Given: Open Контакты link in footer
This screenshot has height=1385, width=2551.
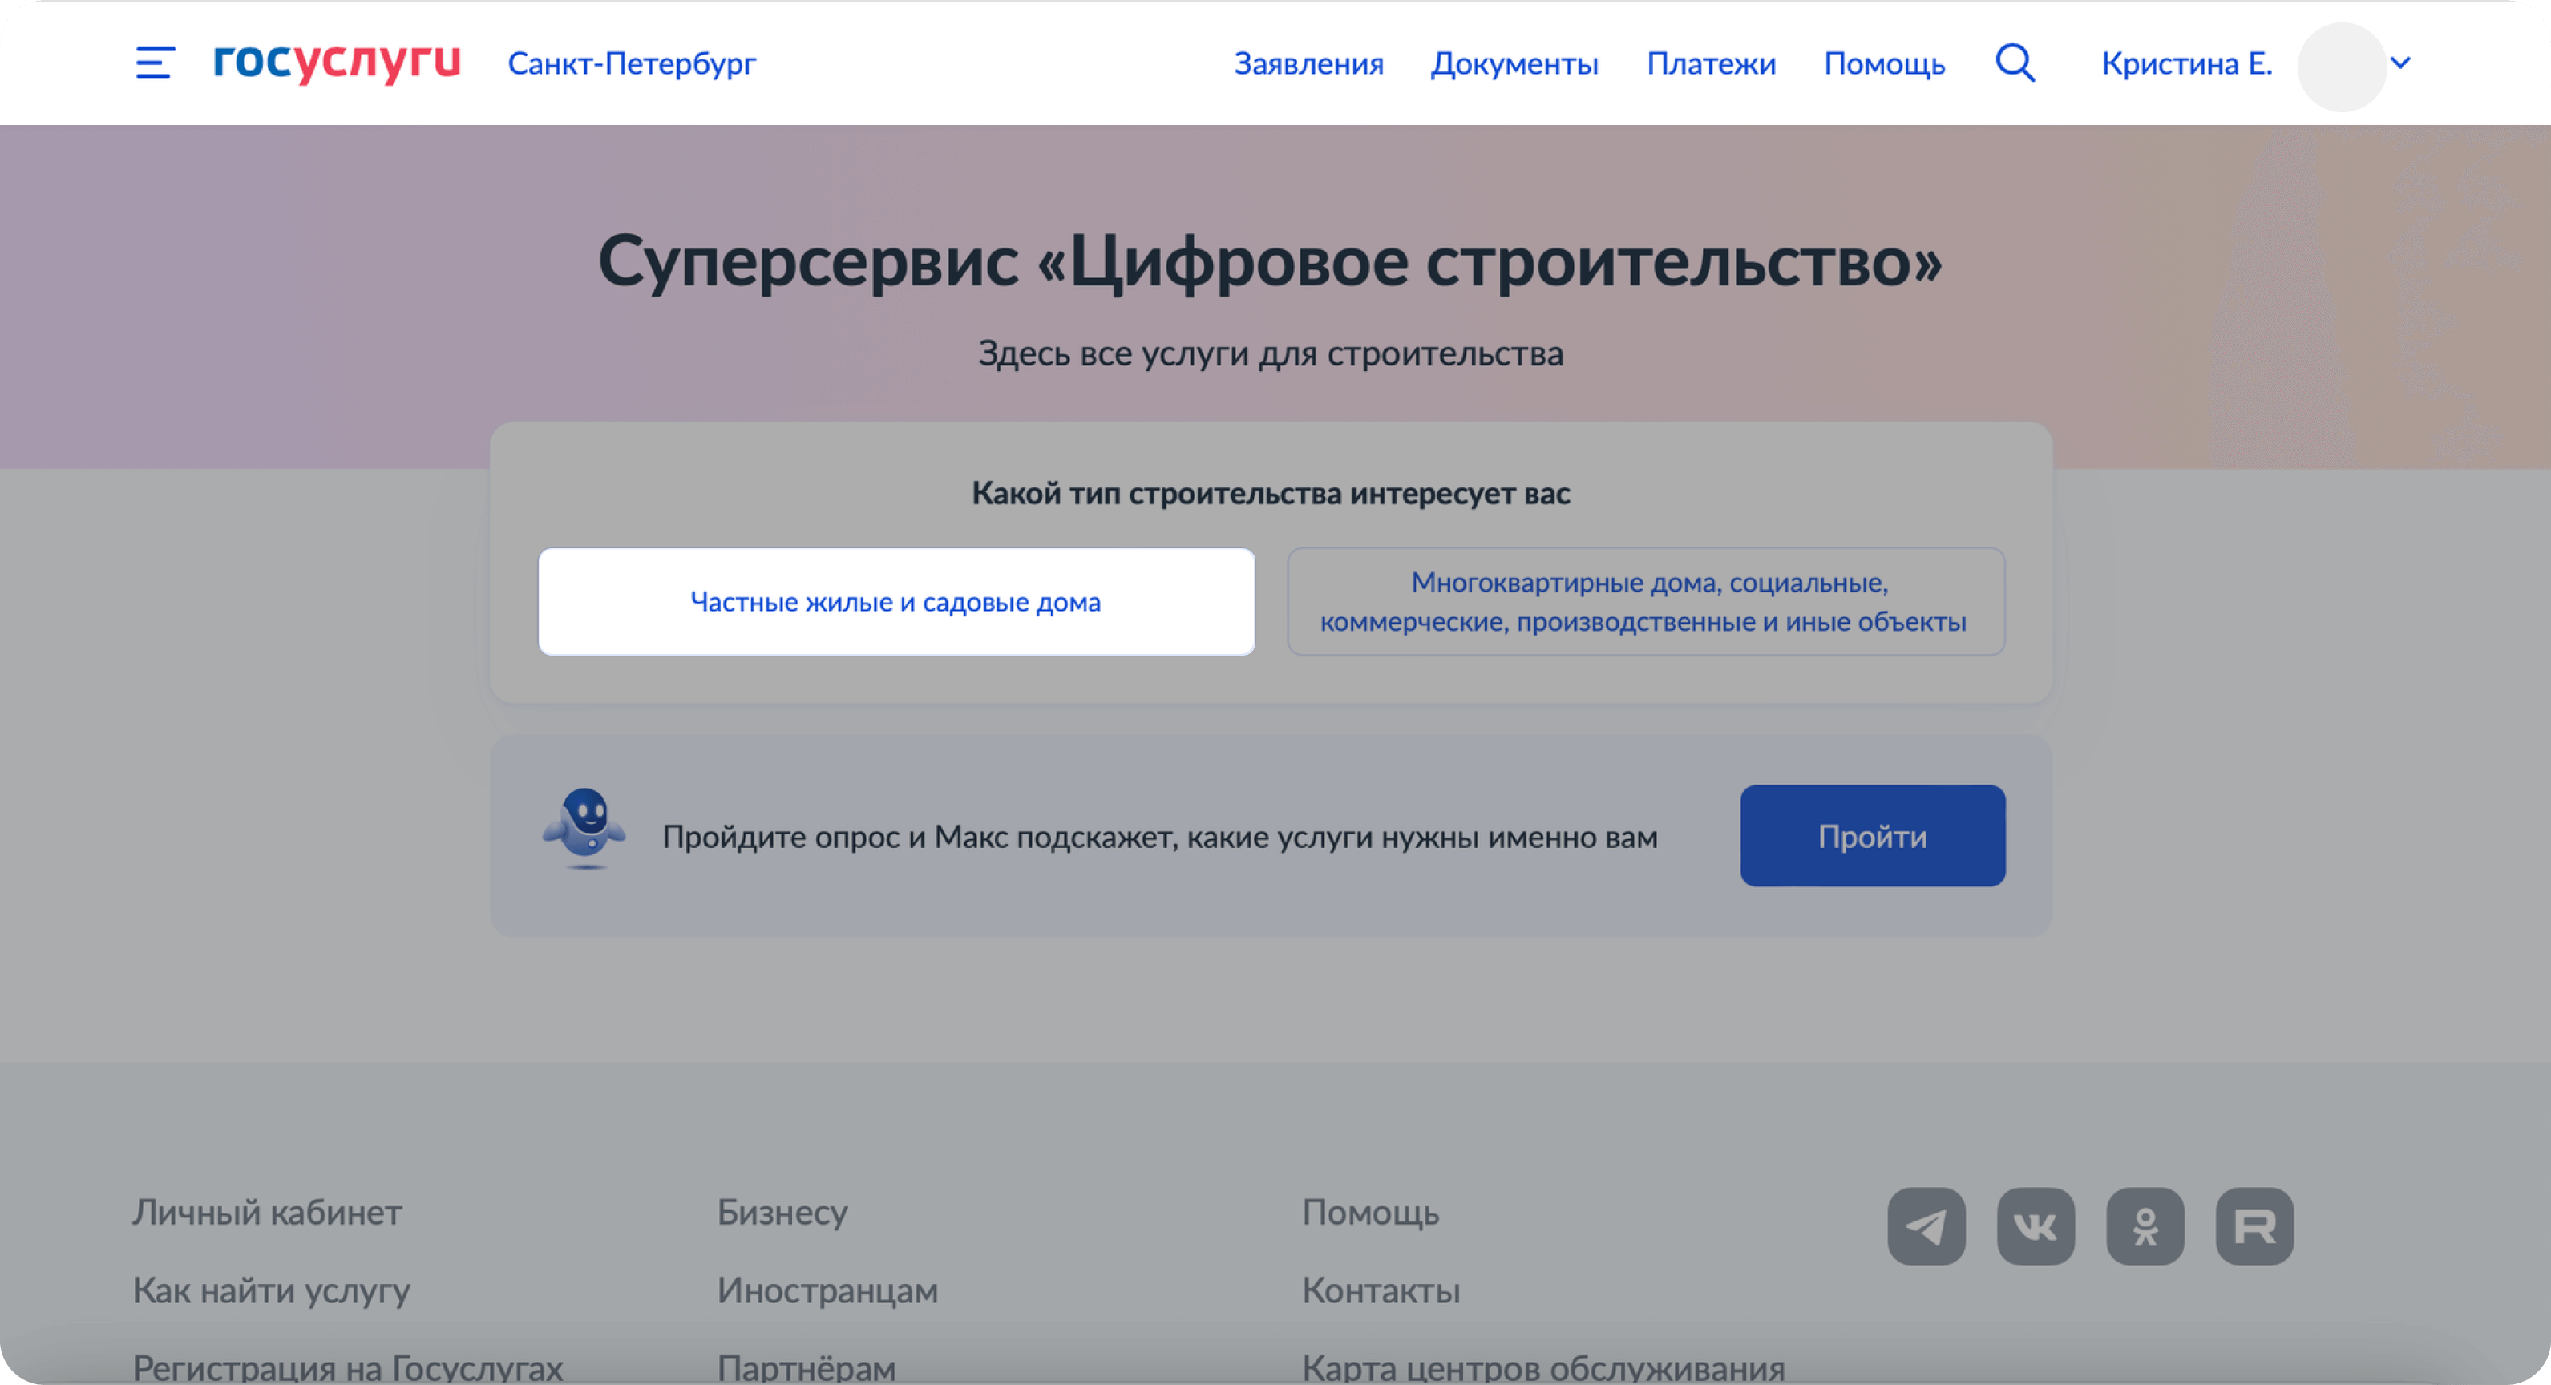Looking at the screenshot, I should 1381,1290.
